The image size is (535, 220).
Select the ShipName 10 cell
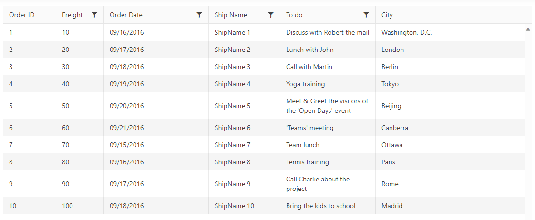(x=244, y=206)
